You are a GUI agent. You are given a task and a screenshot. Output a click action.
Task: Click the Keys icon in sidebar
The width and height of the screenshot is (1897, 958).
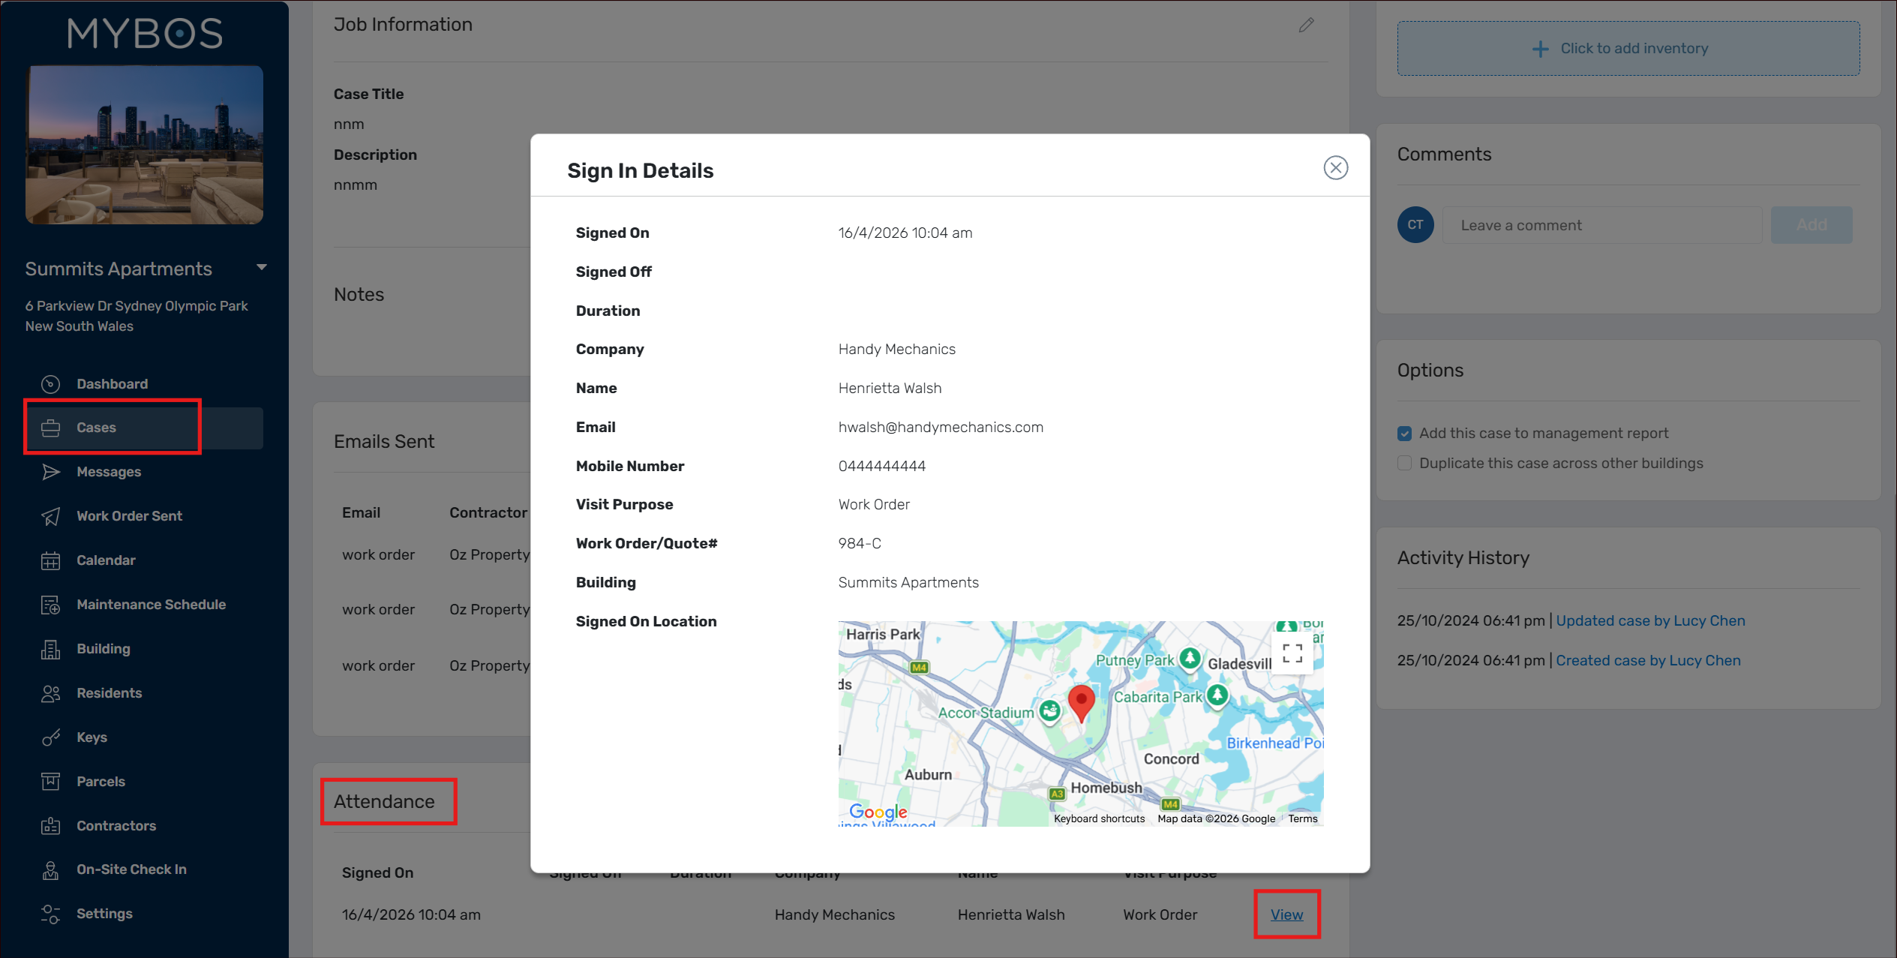click(50, 737)
